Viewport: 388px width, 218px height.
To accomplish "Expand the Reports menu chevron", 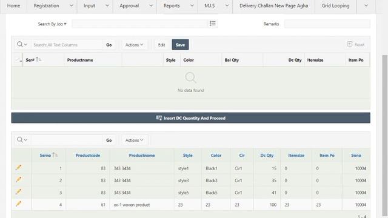I will [192, 5].
